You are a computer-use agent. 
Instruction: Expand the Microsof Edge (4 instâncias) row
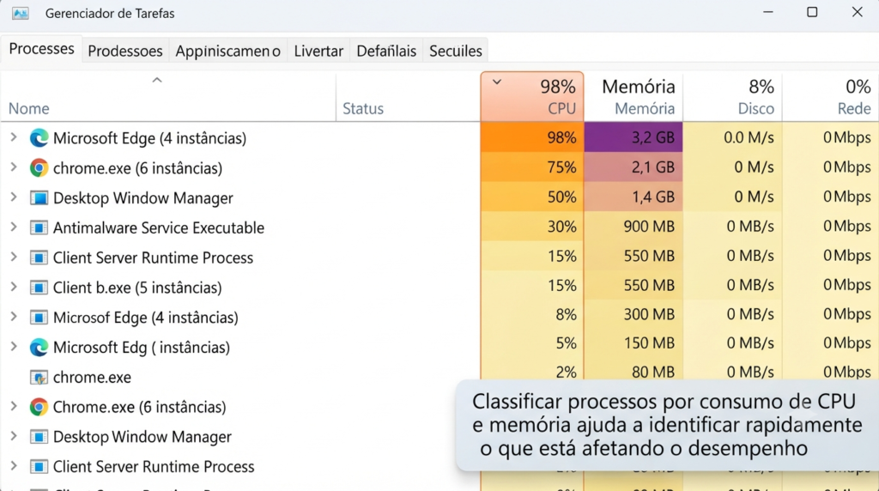tap(14, 317)
